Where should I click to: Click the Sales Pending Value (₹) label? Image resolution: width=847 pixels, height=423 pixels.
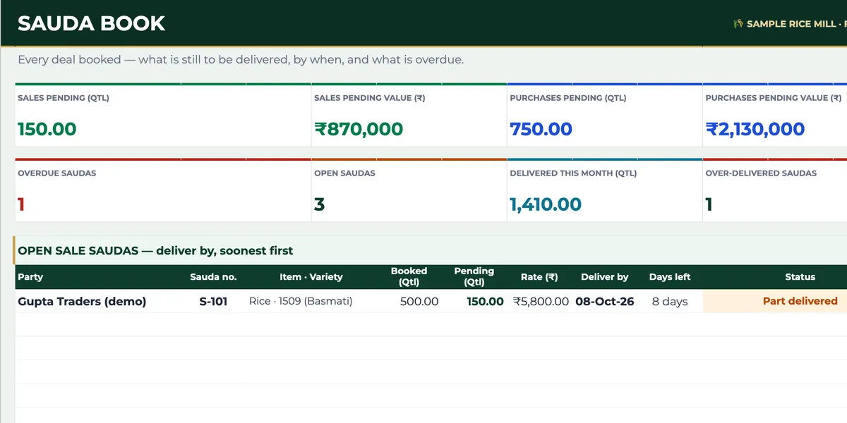tap(369, 98)
